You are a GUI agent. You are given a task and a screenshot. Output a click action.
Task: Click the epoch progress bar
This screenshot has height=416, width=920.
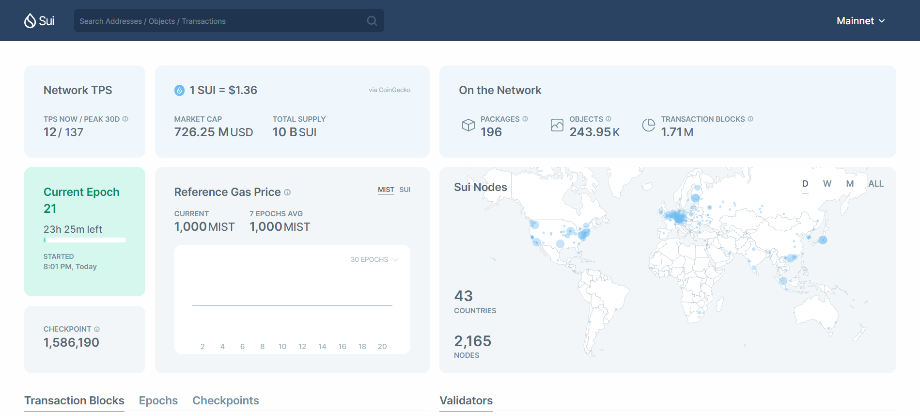tap(85, 240)
